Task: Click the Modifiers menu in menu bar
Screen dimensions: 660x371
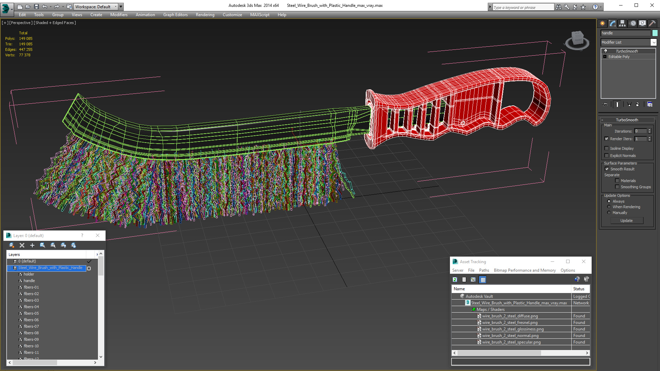Action: pos(118,14)
